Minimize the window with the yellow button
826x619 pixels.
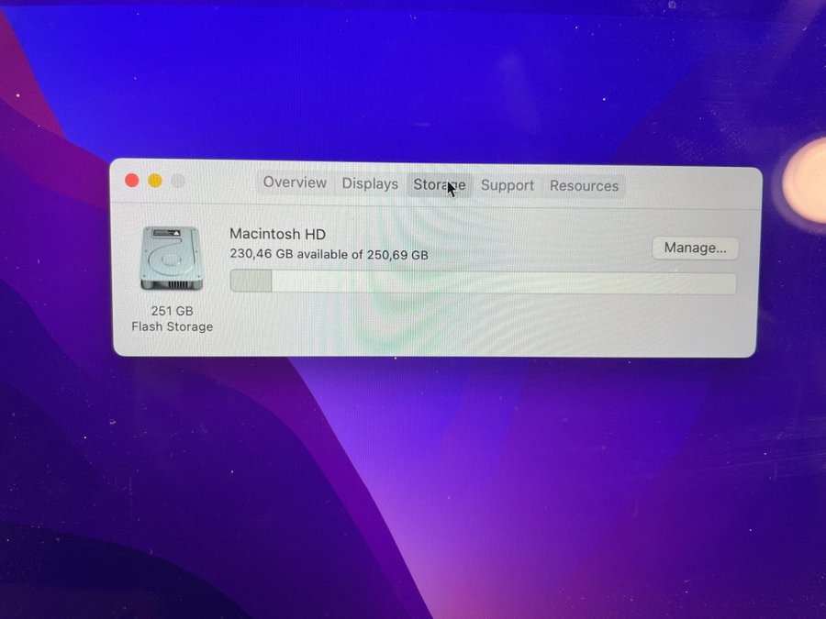pos(155,181)
